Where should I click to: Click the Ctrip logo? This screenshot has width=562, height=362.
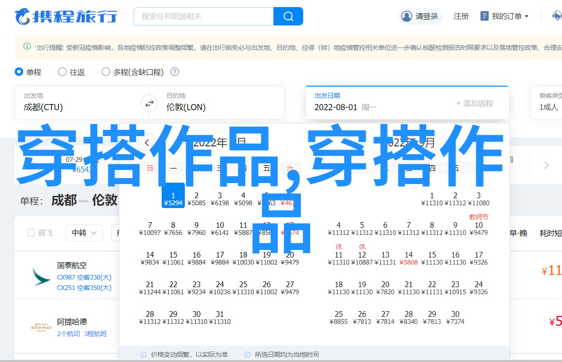tap(66, 16)
